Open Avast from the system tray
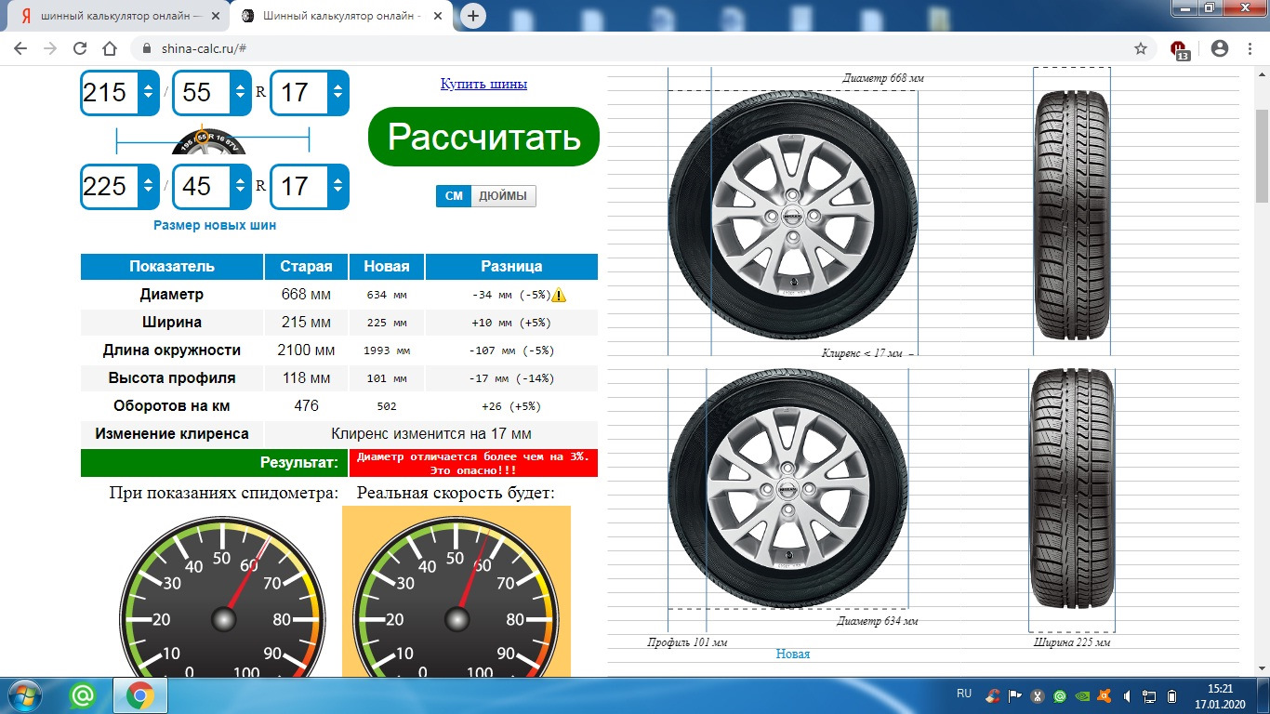Viewport: 1270px width, 714px height. [x=1103, y=695]
